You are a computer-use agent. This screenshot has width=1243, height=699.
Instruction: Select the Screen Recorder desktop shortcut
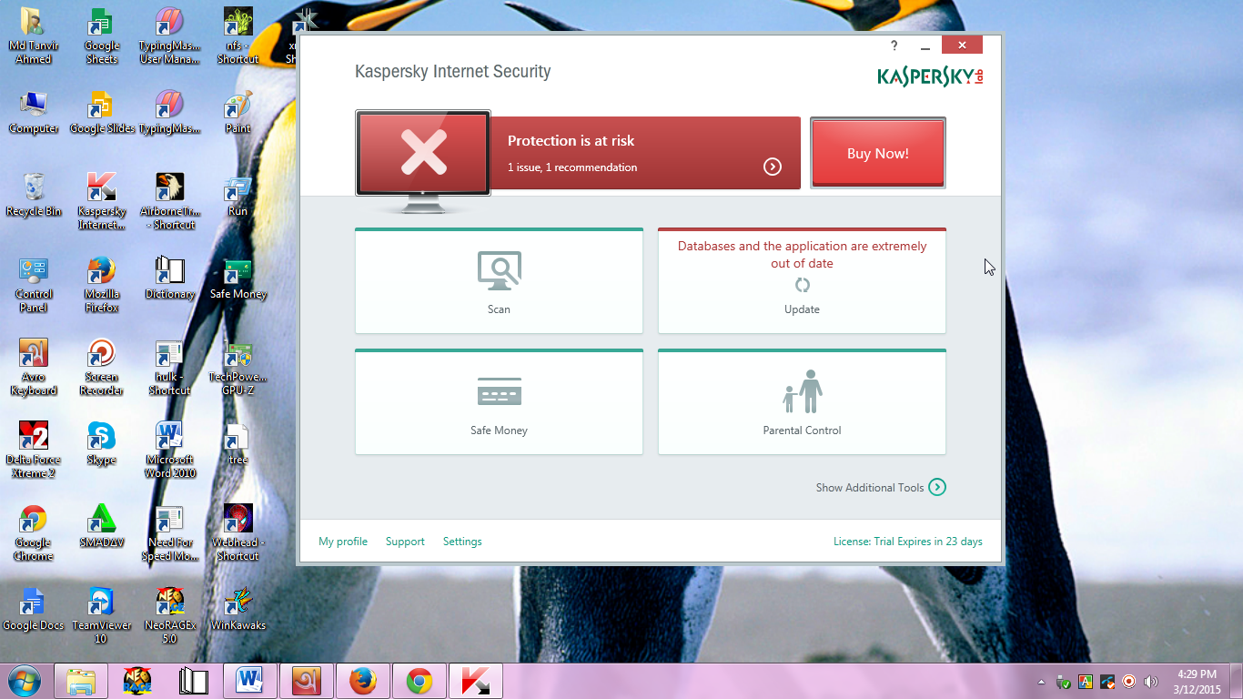(101, 367)
